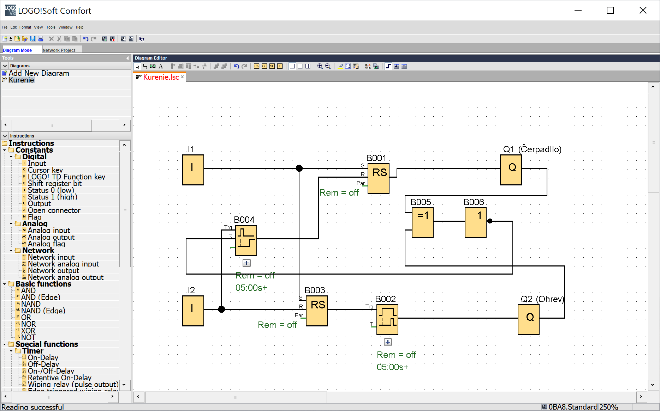
Task: Close the Kurenie.lsc diagram tab
Action: pyautogui.click(x=183, y=77)
